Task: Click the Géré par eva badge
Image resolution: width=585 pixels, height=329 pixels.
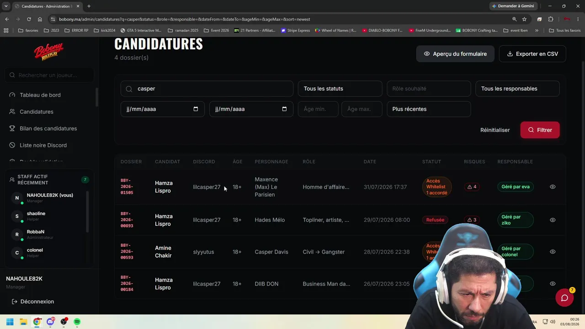Action: (x=516, y=187)
